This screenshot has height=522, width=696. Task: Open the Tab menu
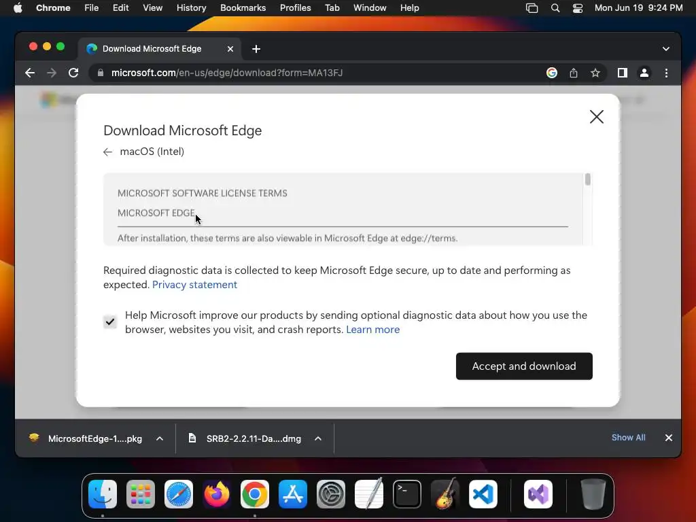click(x=332, y=8)
